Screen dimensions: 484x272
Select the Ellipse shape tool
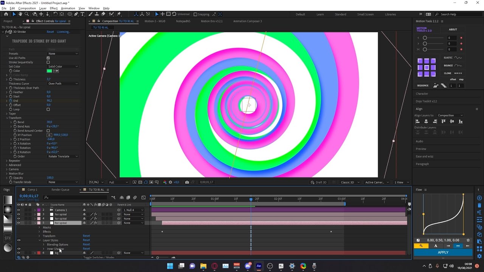[x=70, y=14]
